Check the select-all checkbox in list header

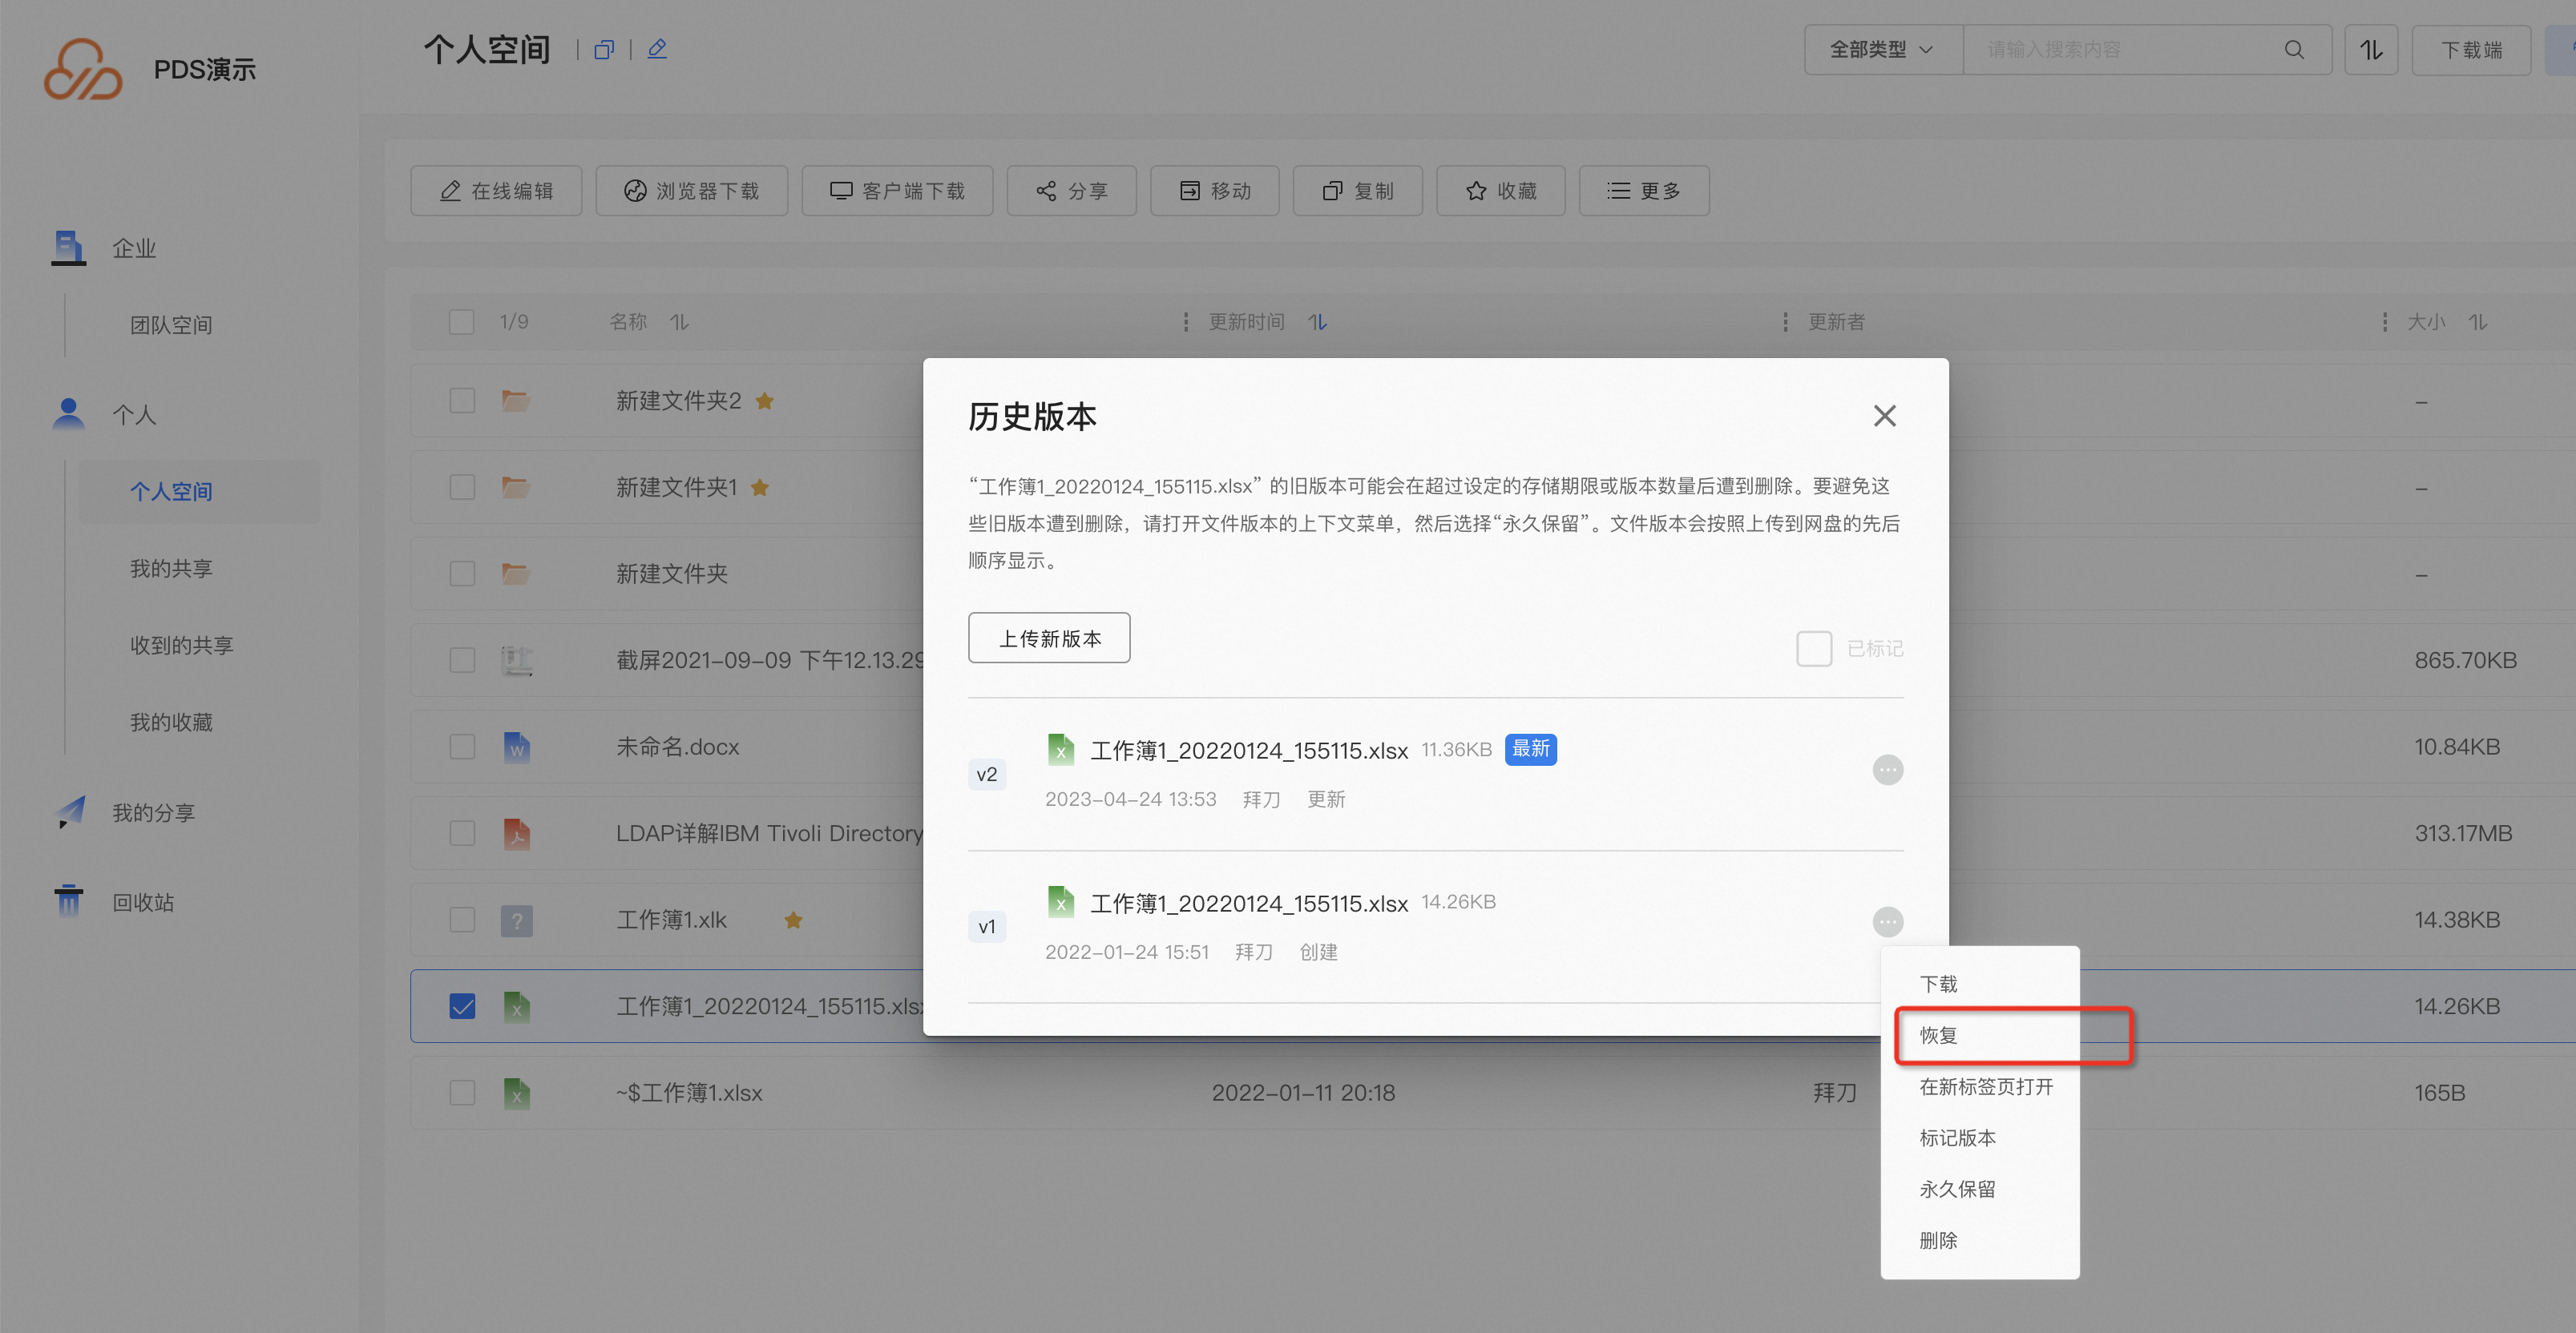(x=461, y=322)
